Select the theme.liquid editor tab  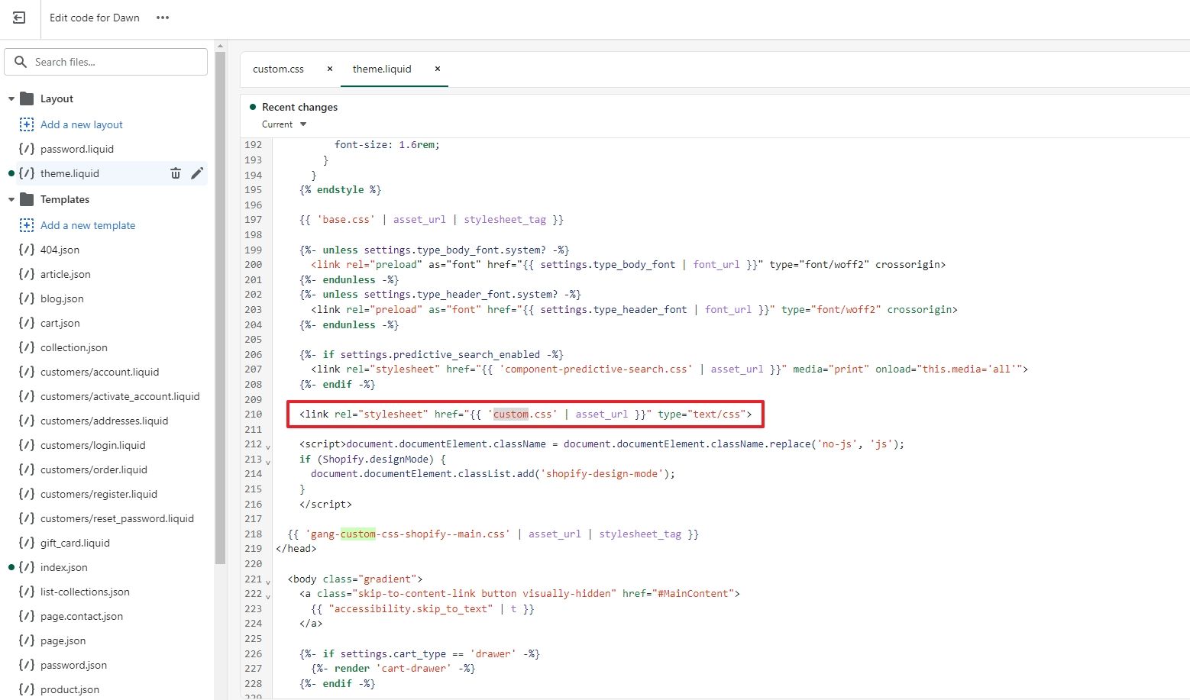[382, 69]
